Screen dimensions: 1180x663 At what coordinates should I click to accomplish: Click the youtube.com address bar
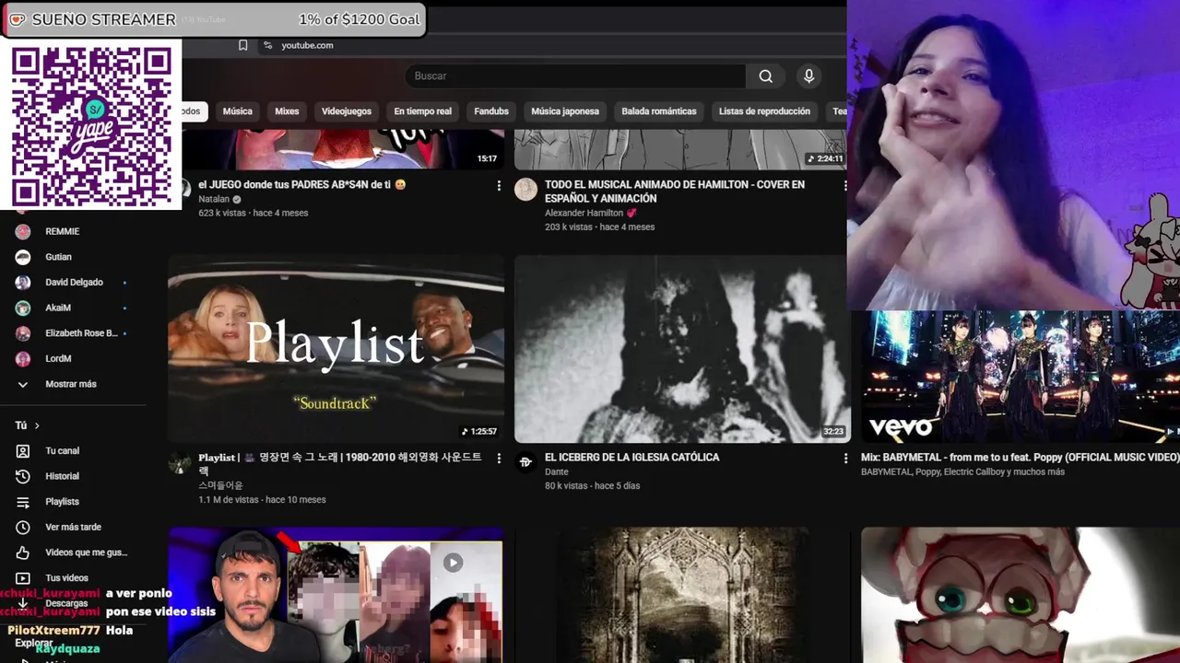tap(307, 45)
